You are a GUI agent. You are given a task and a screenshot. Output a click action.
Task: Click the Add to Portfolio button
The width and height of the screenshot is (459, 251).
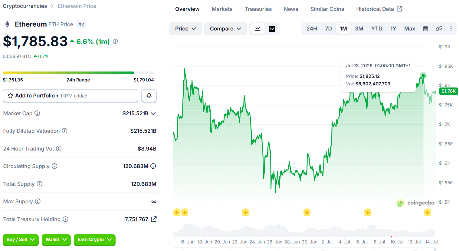point(70,96)
